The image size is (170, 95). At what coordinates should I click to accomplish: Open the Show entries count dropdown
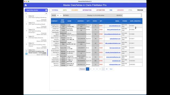pyautogui.click(x=59, y=15)
